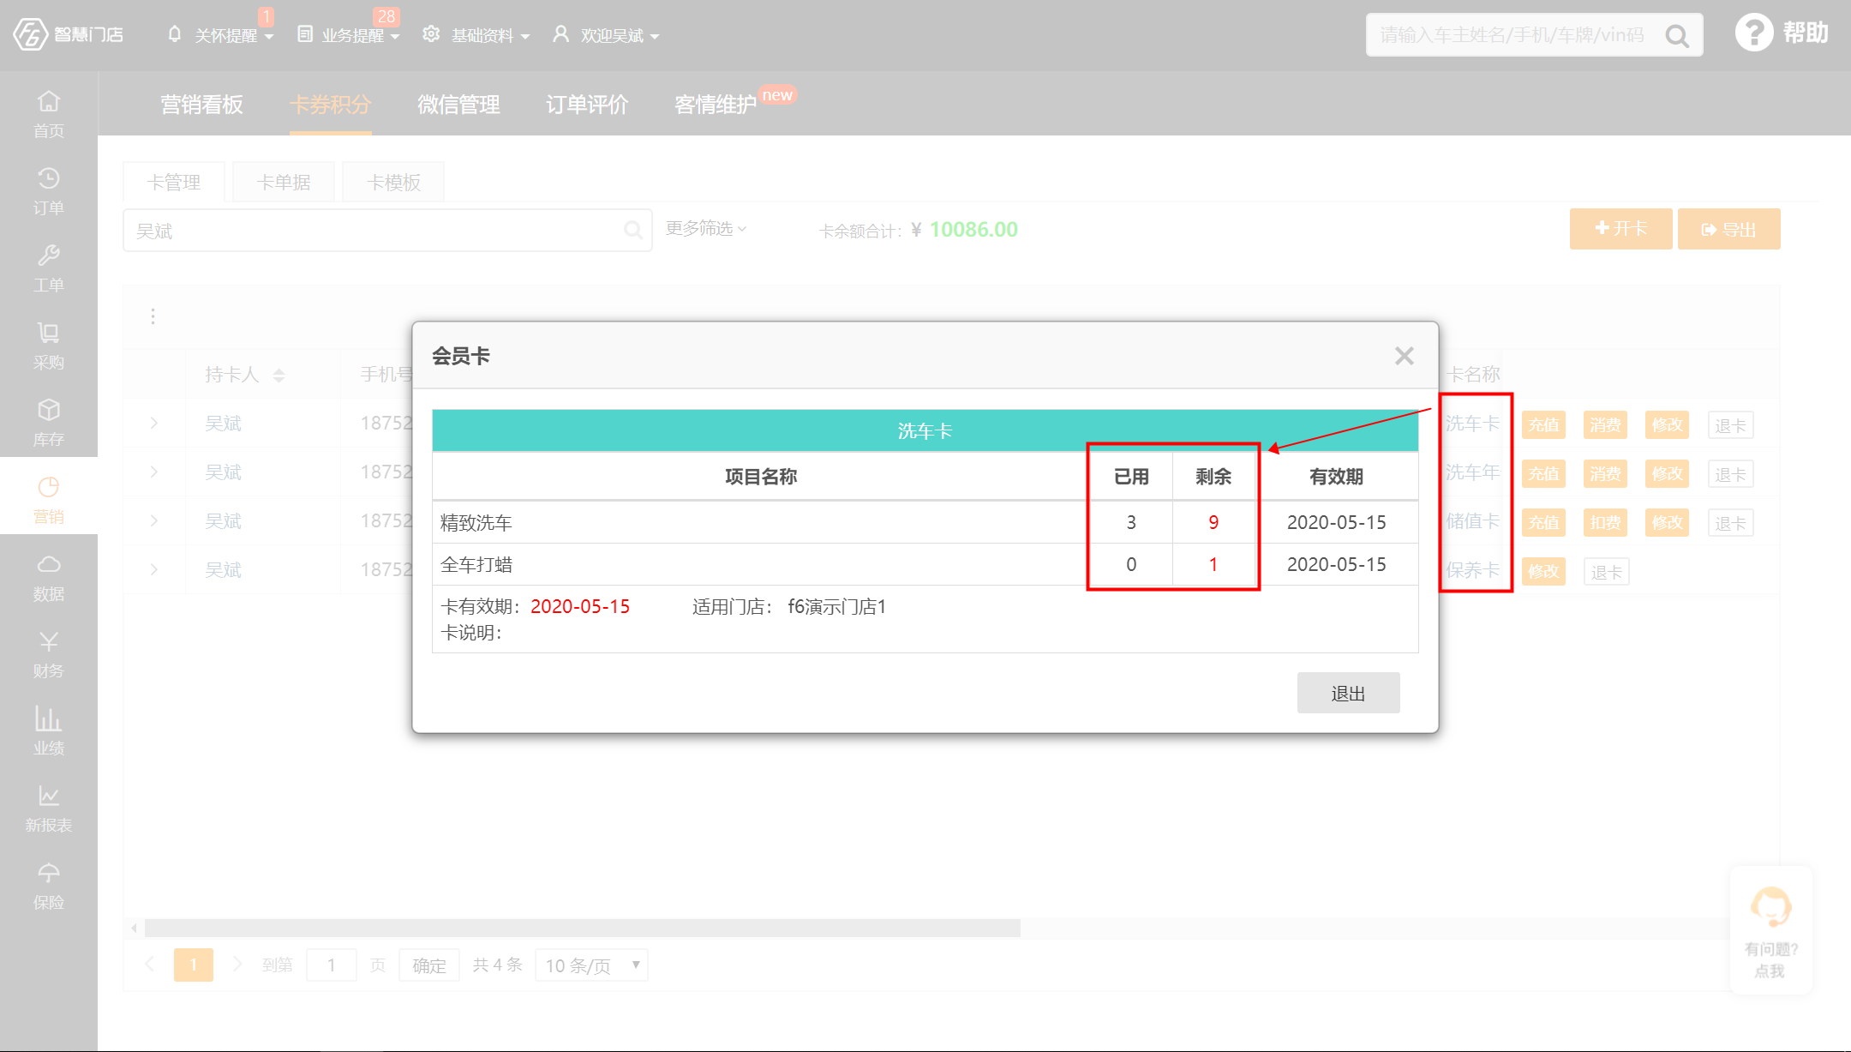Click 消费 for the 洗车年 row
Screen dimensions: 1851x1052
coord(1605,473)
